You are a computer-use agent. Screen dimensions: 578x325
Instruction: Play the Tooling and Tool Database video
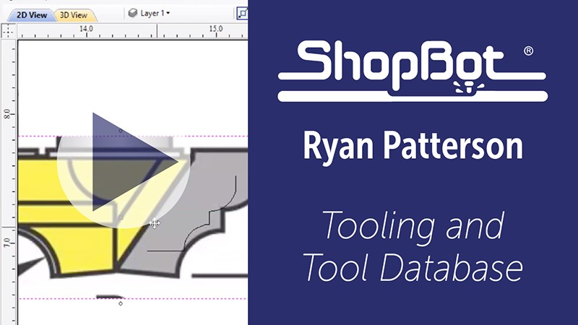(x=124, y=162)
